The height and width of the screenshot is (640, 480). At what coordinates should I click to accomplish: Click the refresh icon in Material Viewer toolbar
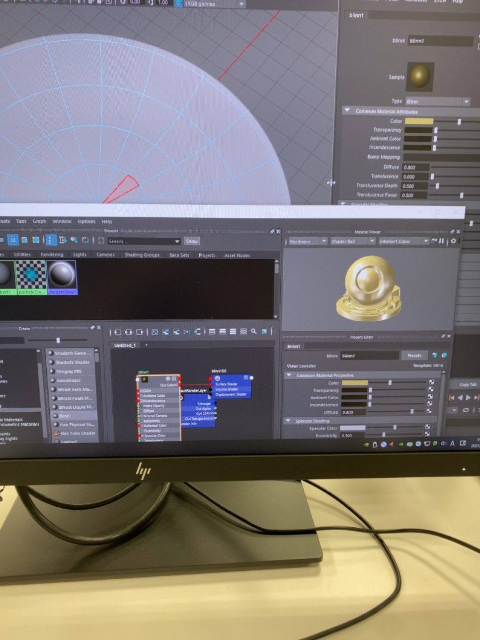(x=434, y=241)
